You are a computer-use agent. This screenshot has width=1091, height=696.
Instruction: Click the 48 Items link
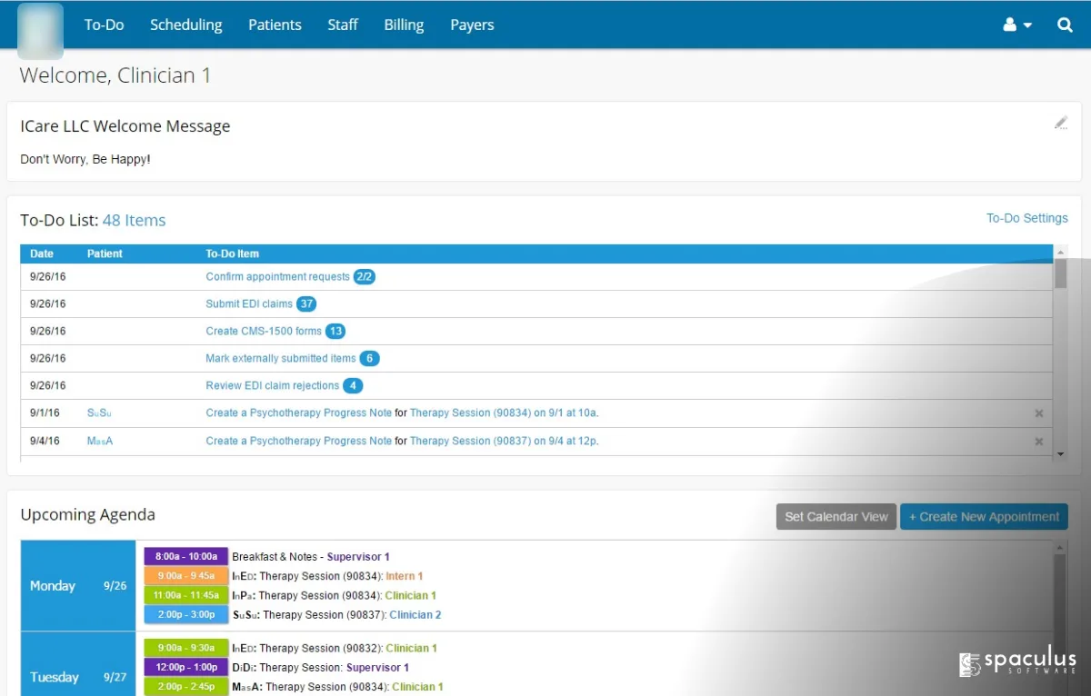(135, 220)
